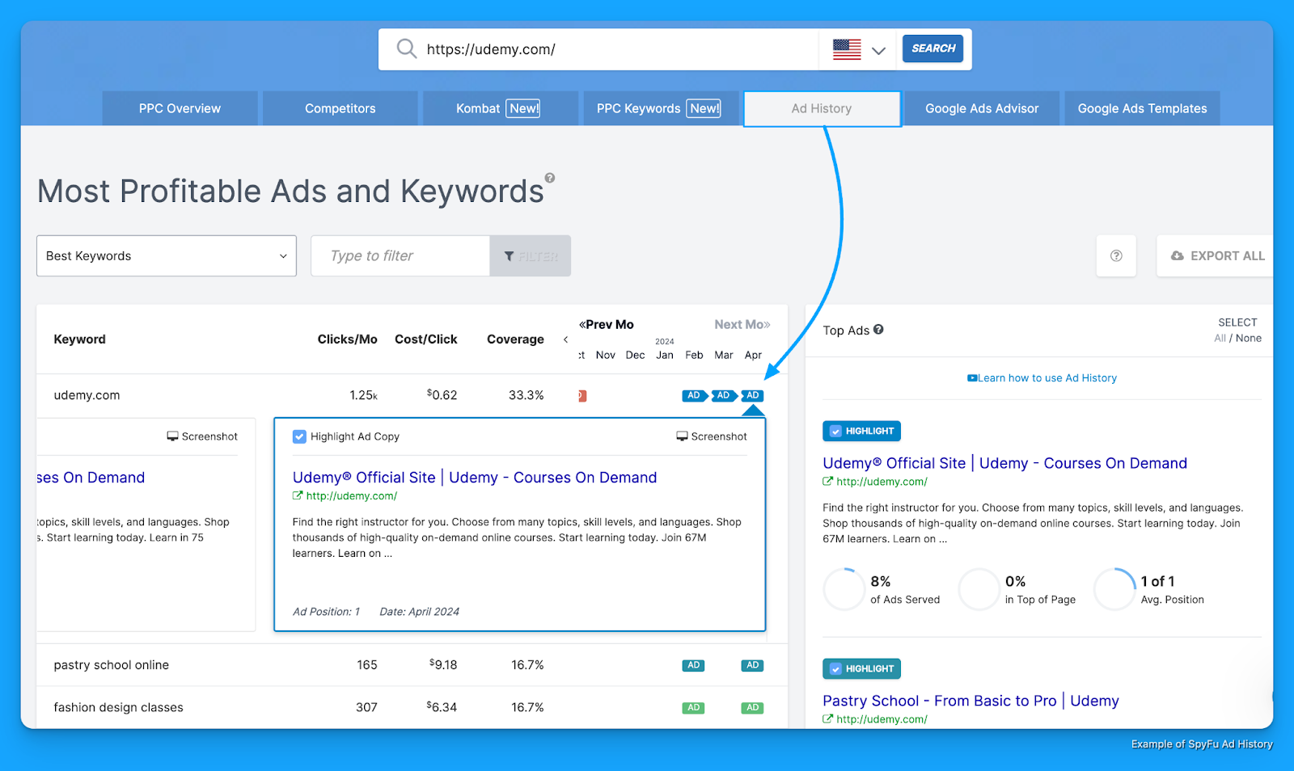Sort by the Clicks/Mo column header
Viewport: 1294px width, 771px height.
(x=347, y=339)
